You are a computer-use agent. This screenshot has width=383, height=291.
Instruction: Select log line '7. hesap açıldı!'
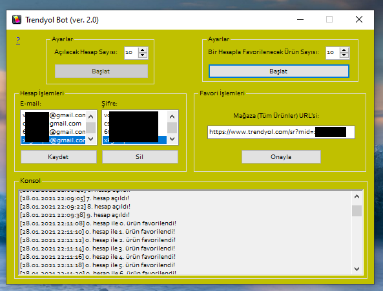tap(74, 198)
